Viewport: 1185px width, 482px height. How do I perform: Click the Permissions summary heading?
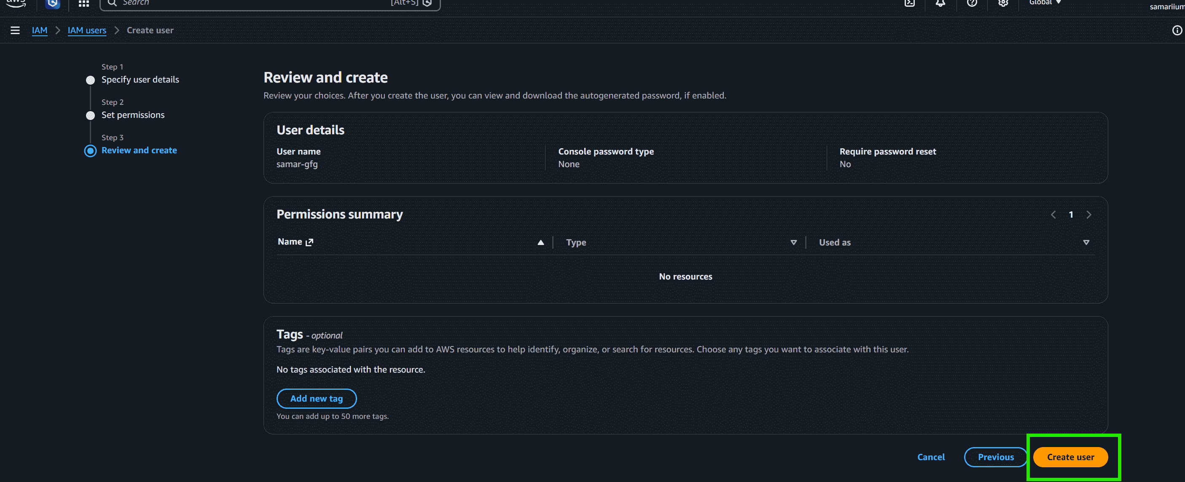coord(339,215)
